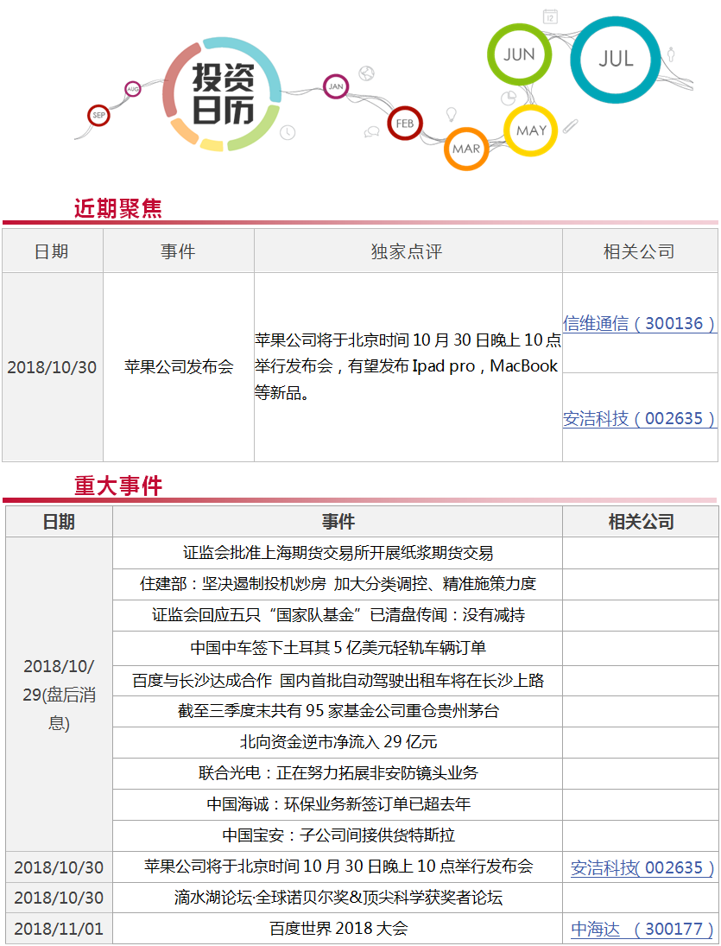
Task: Click 日期 header in 近期聚焦 table
Action: tap(53, 251)
